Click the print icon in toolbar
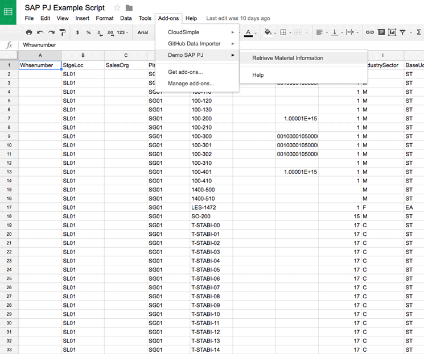Screen dimensions: 424x354 pyautogui.click(x=29, y=32)
